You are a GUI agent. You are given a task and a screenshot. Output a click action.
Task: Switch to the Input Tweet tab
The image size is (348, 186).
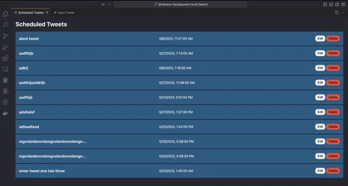64,13
